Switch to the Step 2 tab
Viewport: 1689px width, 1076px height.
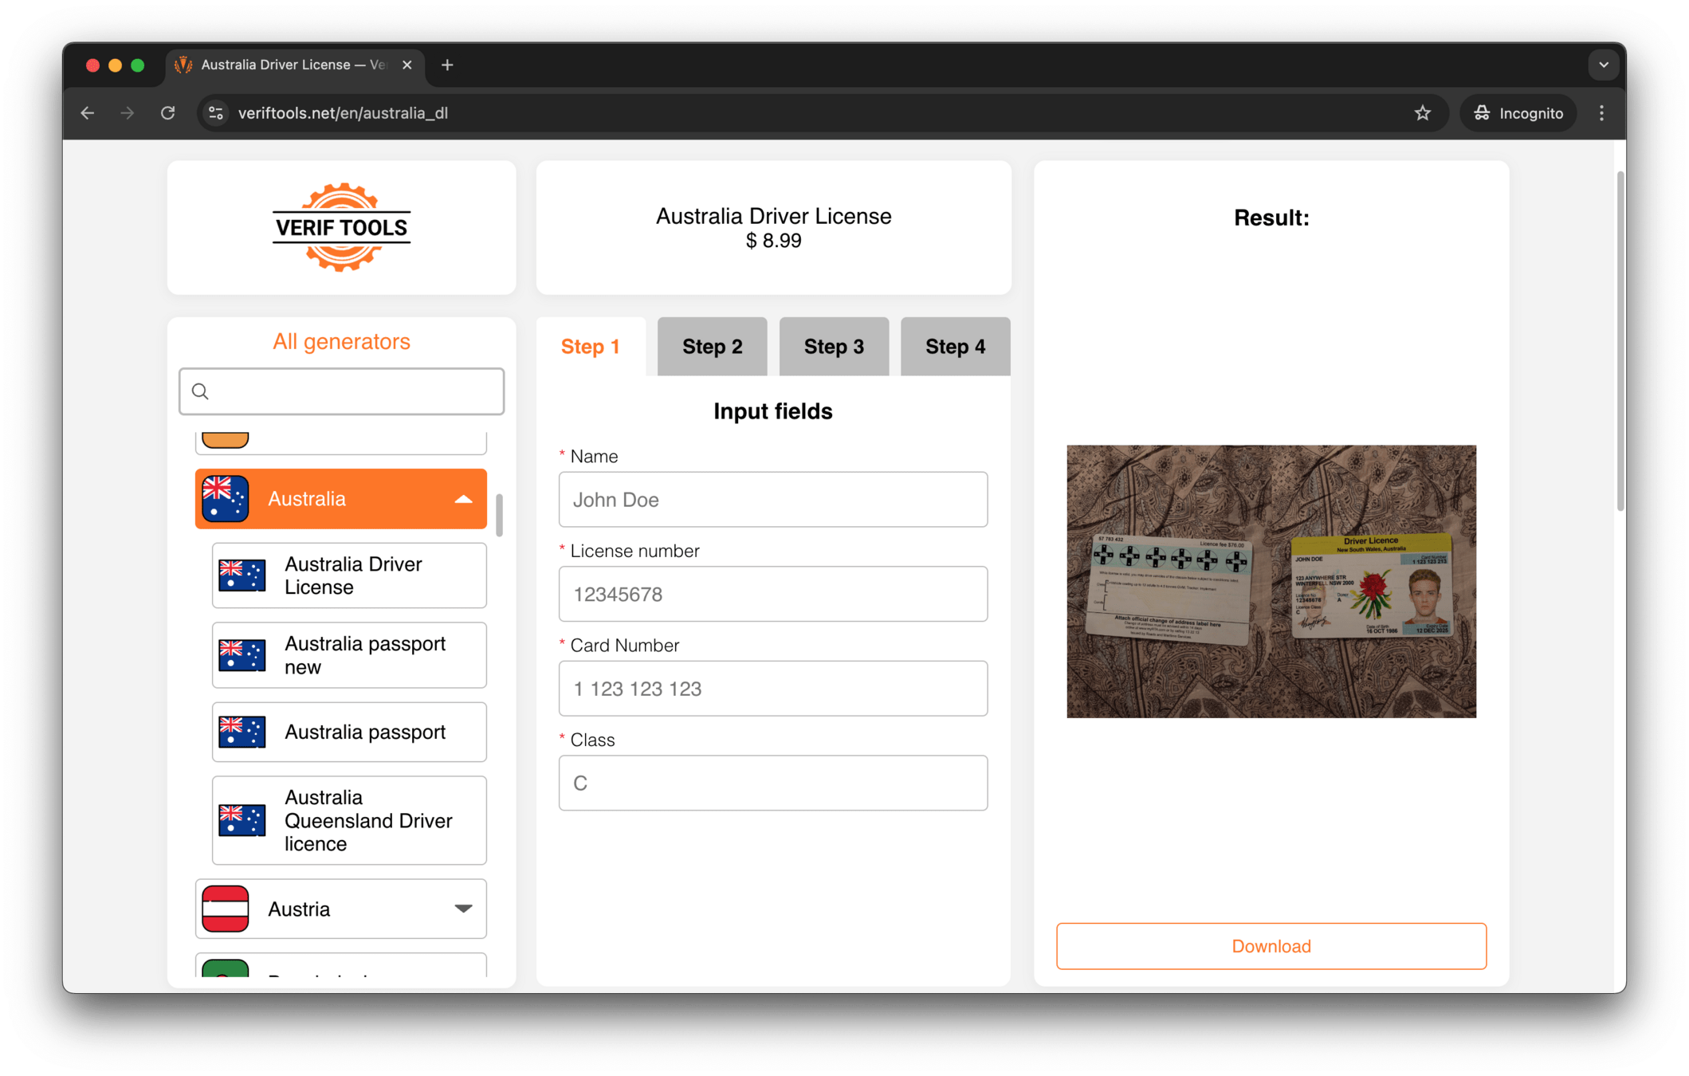[x=712, y=347]
